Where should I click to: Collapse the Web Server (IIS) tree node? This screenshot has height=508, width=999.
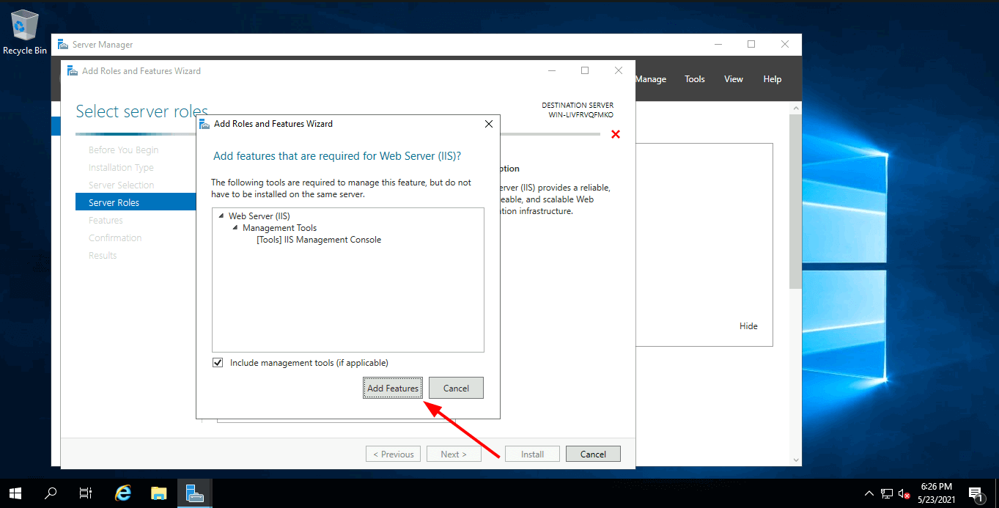point(221,216)
